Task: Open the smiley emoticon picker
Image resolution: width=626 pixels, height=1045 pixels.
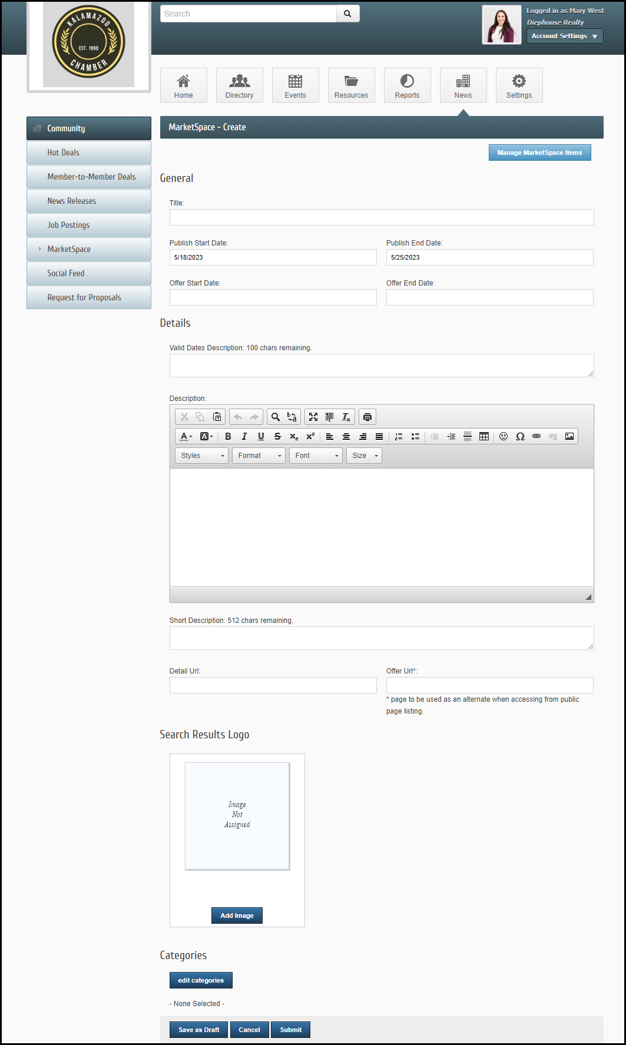Action: click(504, 436)
